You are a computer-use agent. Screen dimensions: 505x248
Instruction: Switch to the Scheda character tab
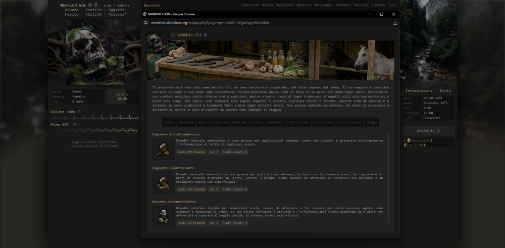pos(72,10)
